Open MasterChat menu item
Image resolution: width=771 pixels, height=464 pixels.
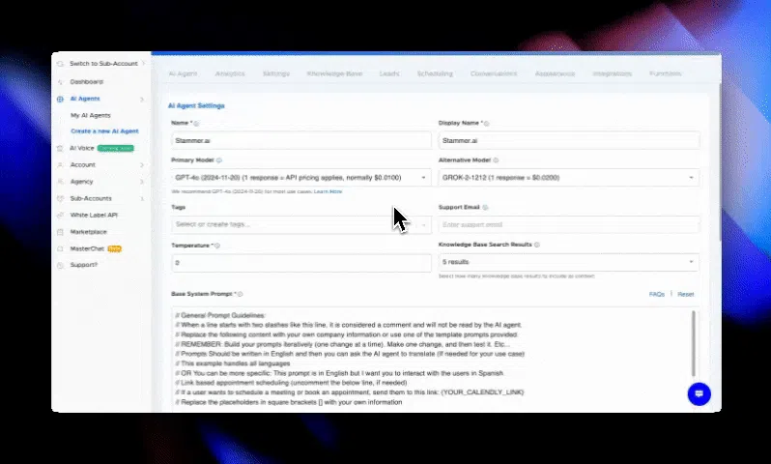click(x=87, y=248)
